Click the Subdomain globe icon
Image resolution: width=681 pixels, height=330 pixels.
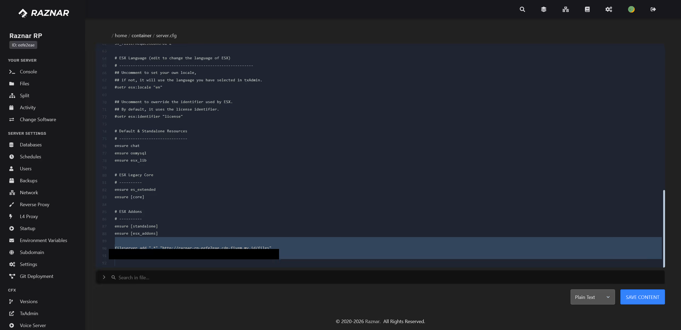click(x=11, y=252)
